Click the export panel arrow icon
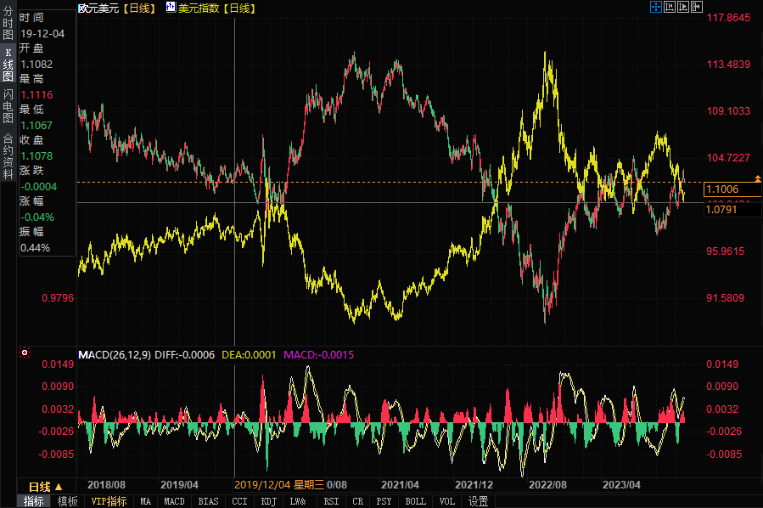 tap(696, 7)
